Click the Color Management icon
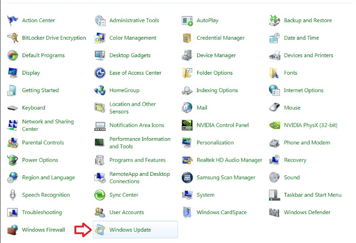 coord(100,38)
